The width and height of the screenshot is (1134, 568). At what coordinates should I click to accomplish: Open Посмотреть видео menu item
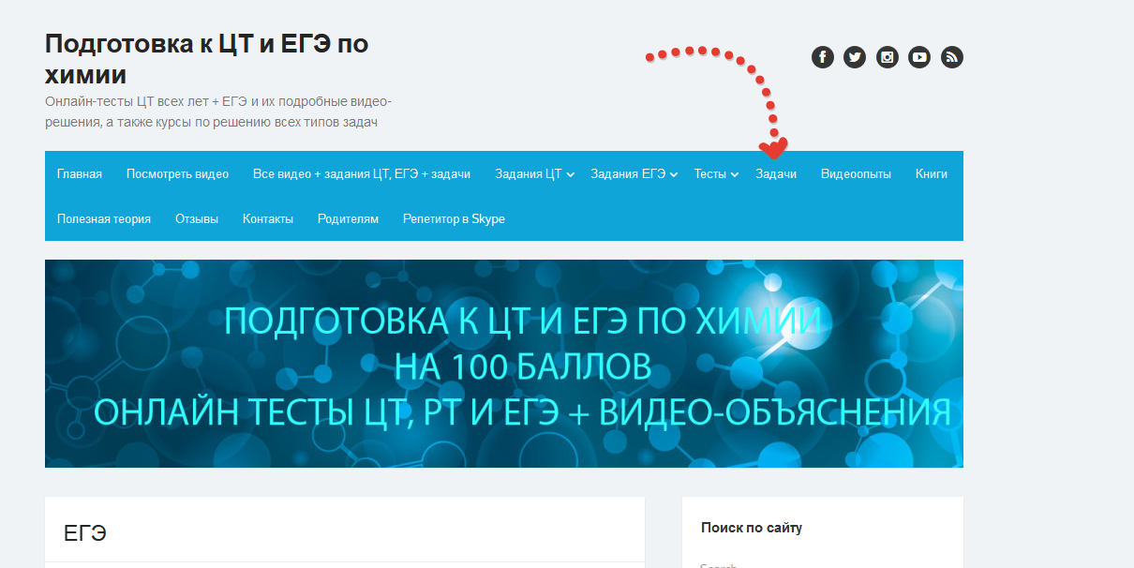[177, 173]
